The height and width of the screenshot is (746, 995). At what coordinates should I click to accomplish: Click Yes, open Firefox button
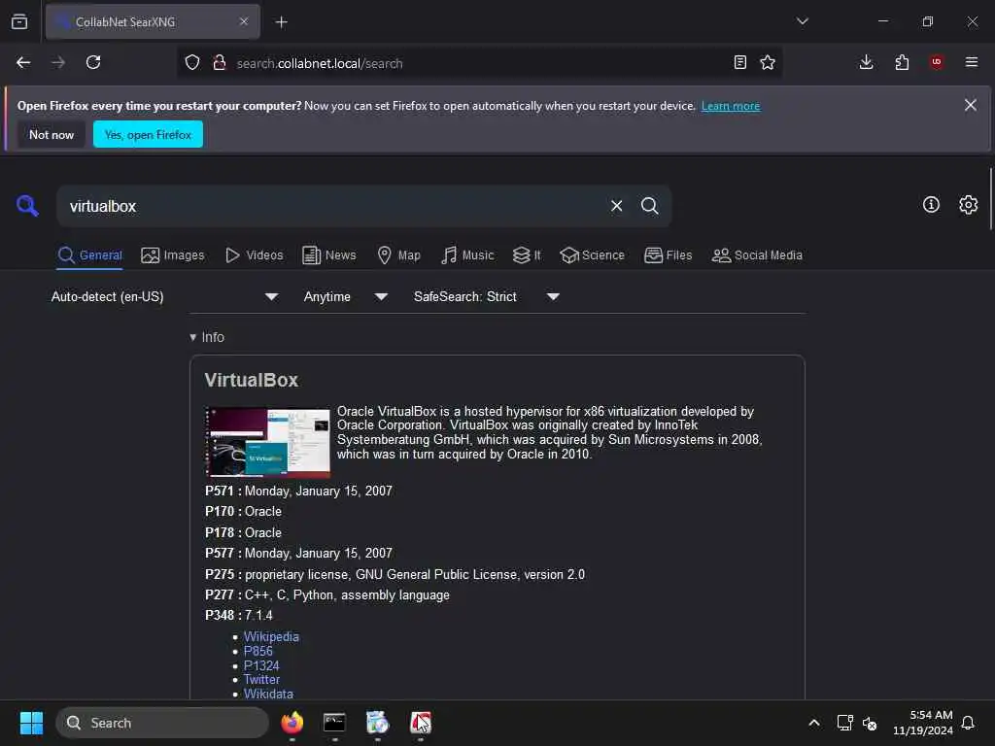[148, 134]
